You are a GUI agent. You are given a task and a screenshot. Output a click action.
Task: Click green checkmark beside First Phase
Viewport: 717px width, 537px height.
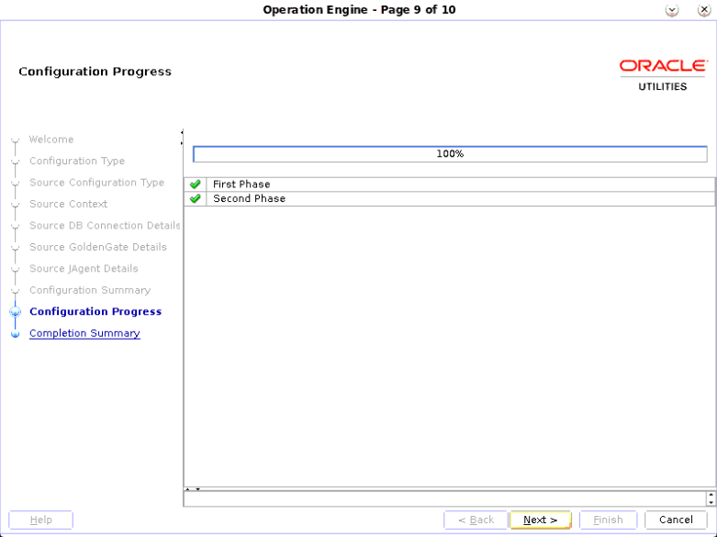[x=196, y=185]
